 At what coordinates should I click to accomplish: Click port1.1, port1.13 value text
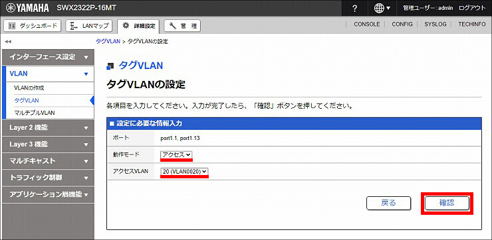[x=180, y=138]
